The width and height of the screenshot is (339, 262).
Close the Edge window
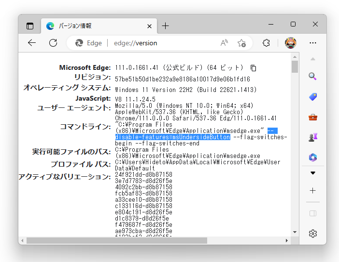pyautogui.click(x=315, y=24)
